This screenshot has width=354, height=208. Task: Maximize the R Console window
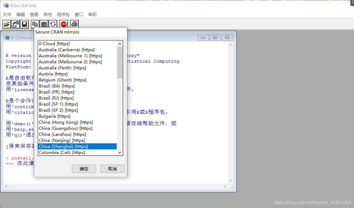point(215,37)
